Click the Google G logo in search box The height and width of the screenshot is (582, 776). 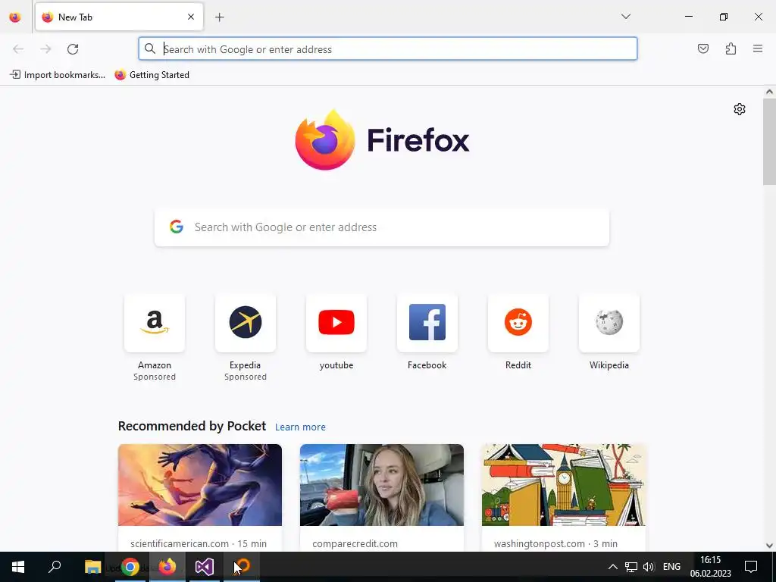pyautogui.click(x=176, y=227)
